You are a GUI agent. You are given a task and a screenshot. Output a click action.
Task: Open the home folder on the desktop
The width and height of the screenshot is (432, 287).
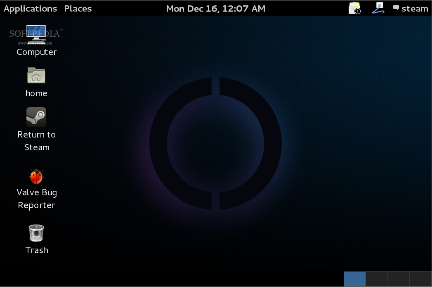tap(36, 76)
